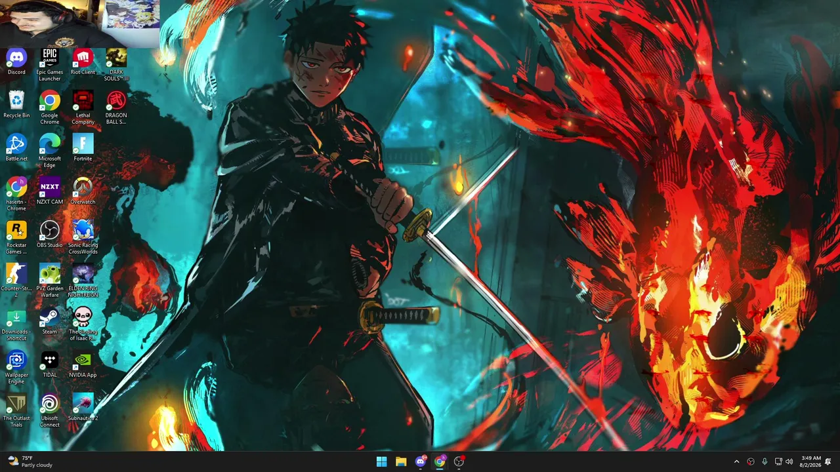Select the NVIDIA App desktop icon
This screenshot has height=472, width=840.
[x=83, y=365]
